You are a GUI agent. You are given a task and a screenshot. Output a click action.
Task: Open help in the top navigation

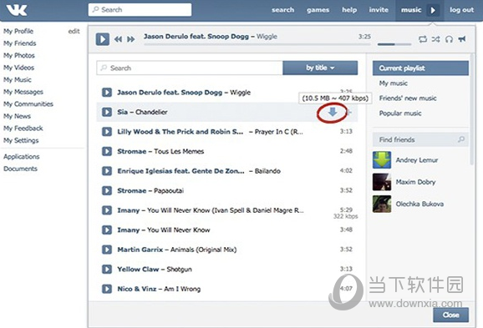click(x=349, y=10)
